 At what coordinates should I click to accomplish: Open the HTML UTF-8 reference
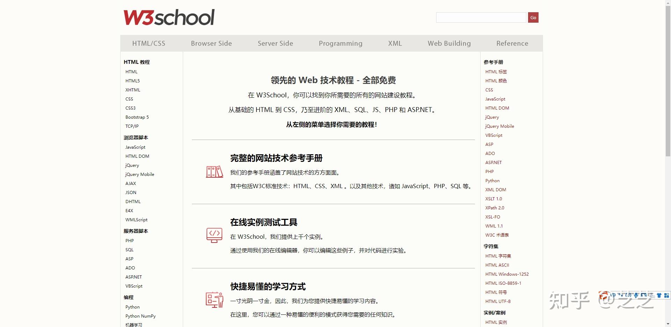(x=498, y=301)
